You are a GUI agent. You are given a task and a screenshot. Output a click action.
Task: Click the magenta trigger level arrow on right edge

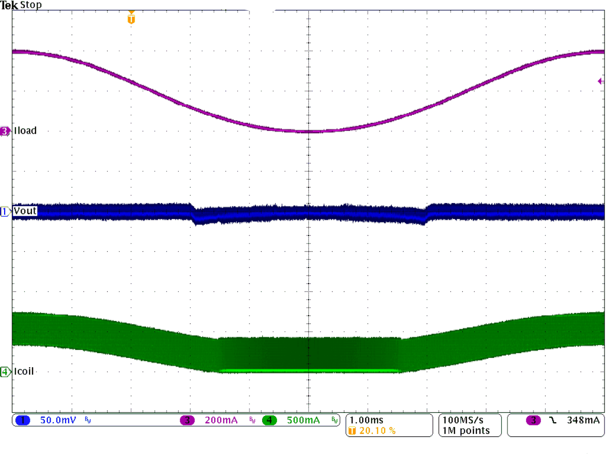[600, 81]
